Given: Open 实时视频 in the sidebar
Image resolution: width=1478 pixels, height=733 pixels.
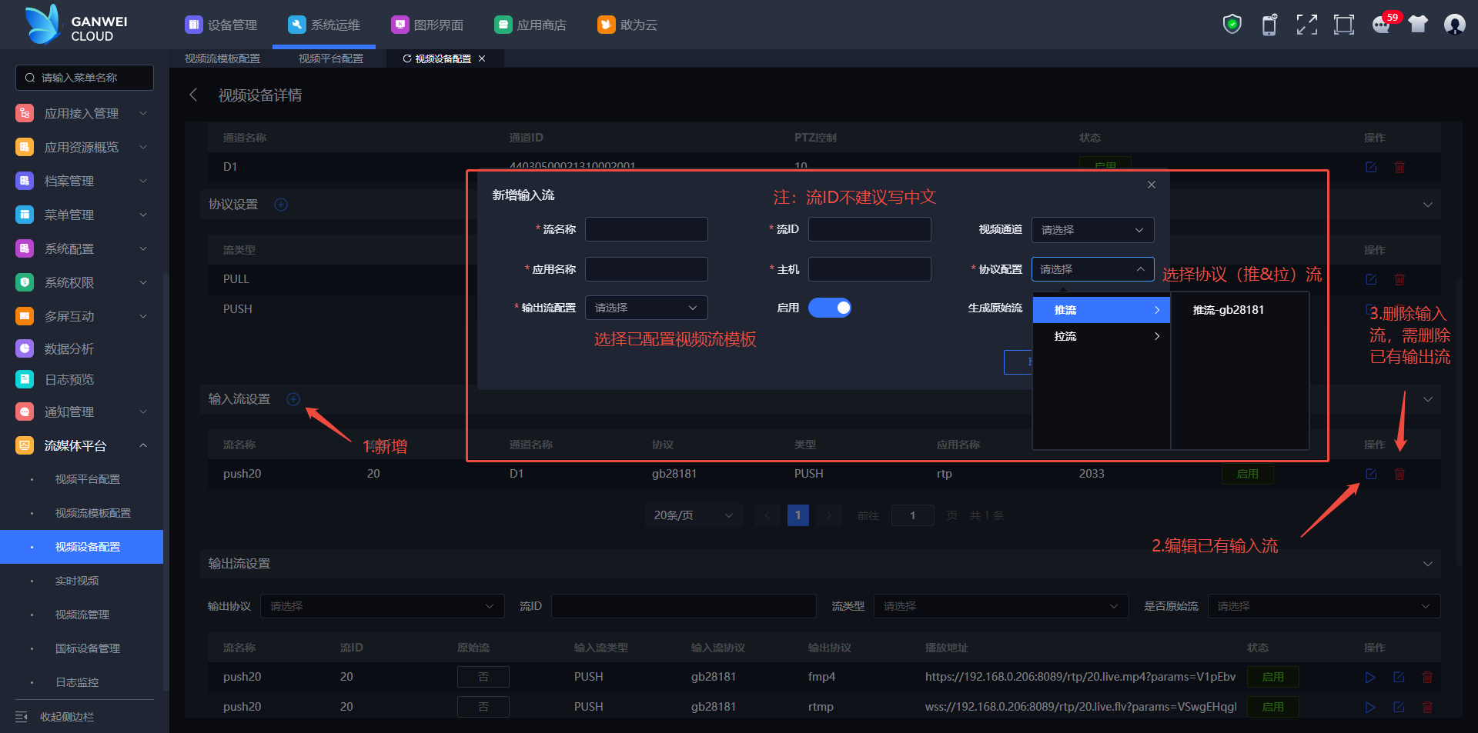Looking at the screenshot, I should 77,581.
